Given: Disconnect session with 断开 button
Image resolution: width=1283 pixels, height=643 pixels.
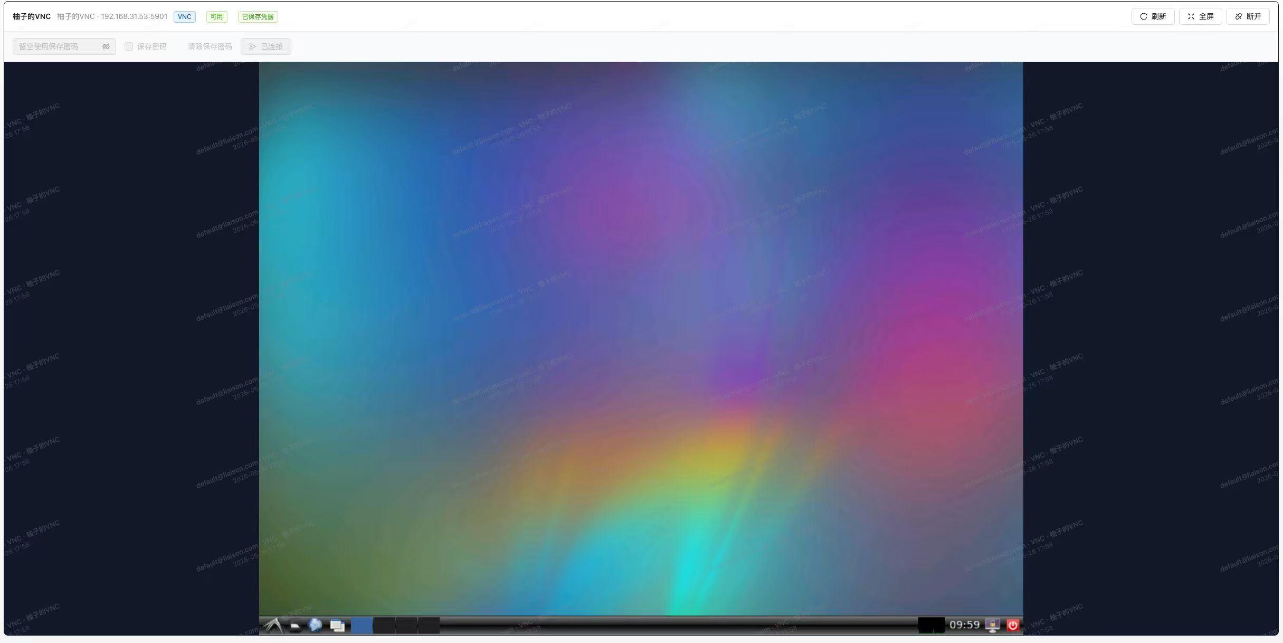Looking at the screenshot, I should 1248,16.
